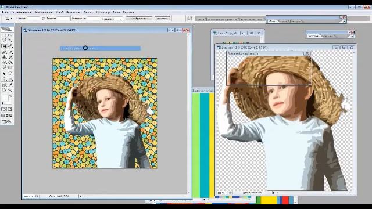Click the Изображение button in options bar
This screenshot has height=209, width=372.
(x=139, y=18)
